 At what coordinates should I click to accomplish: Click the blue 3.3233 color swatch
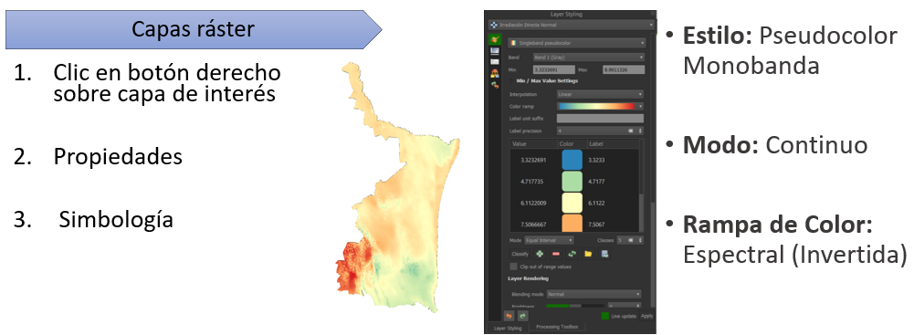tap(572, 160)
